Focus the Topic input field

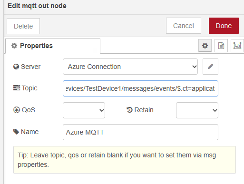(140, 88)
